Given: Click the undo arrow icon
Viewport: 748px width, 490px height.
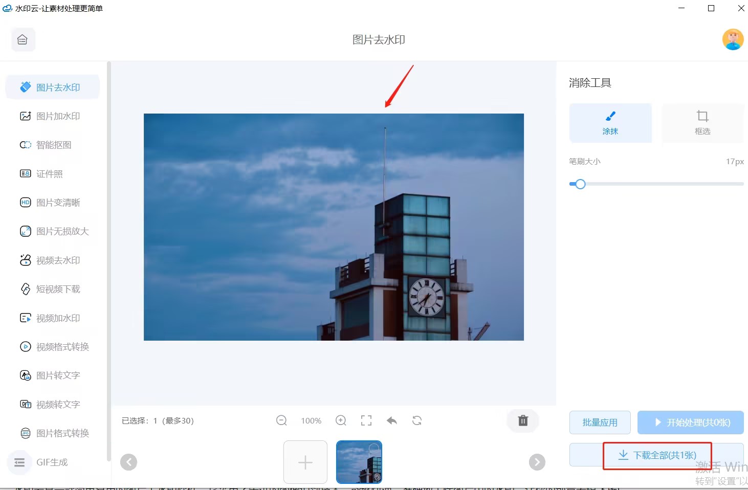Looking at the screenshot, I should point(392,420).
